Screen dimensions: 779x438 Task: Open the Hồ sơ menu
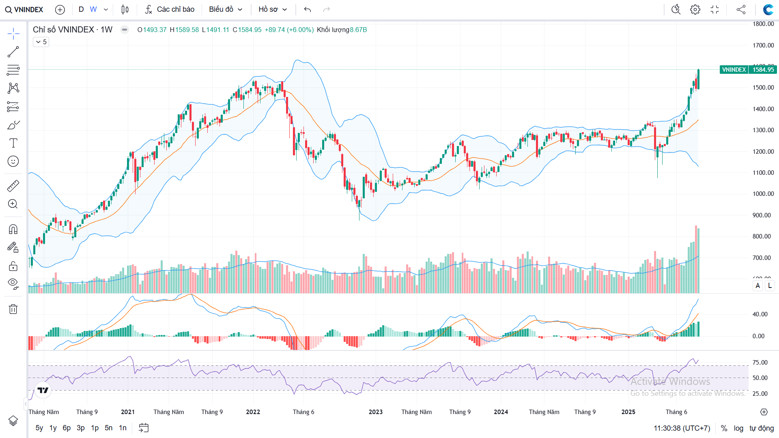coord(273,9)
